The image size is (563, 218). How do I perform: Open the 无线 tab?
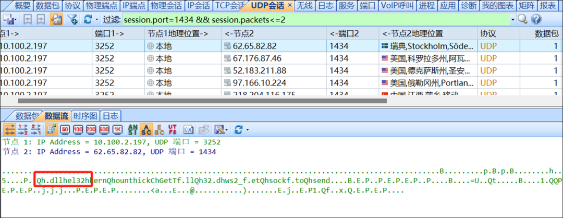pyautogui.click(x=305, y=5)
